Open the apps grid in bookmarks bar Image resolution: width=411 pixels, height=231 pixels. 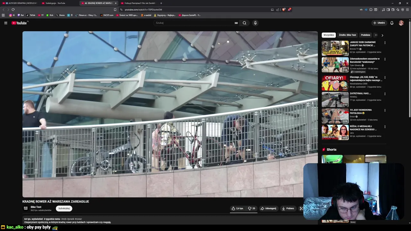[x=3, y=15]
